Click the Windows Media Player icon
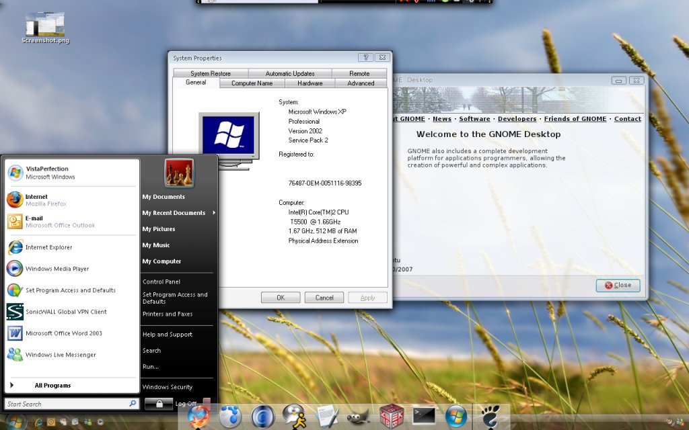689x430 pixels. click(15, 269)
